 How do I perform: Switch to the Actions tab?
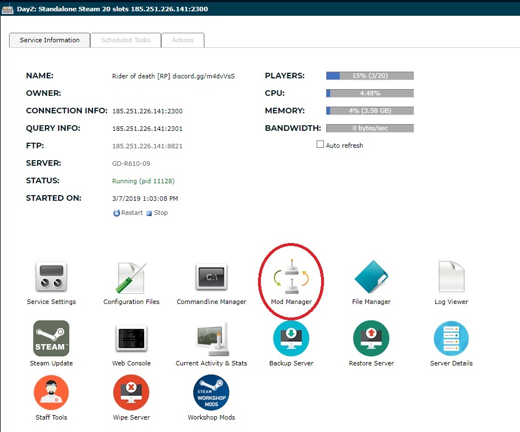(183, 40)
